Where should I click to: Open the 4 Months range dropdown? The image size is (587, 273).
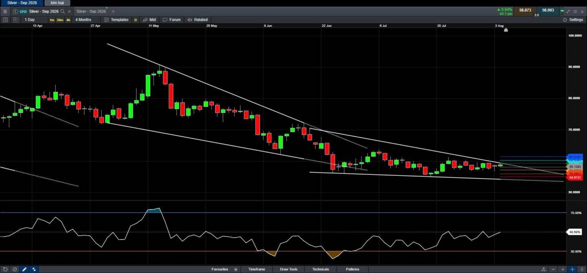tap(86, 20)
